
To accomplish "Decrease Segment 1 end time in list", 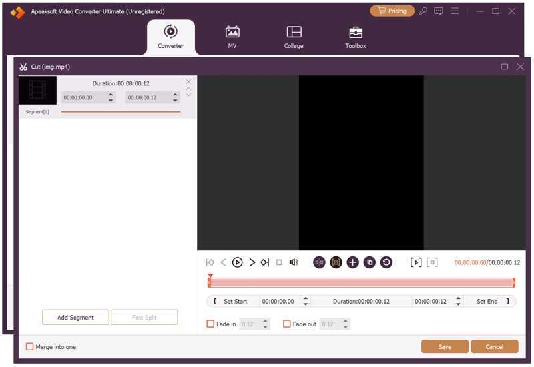I will pos(175,101).
